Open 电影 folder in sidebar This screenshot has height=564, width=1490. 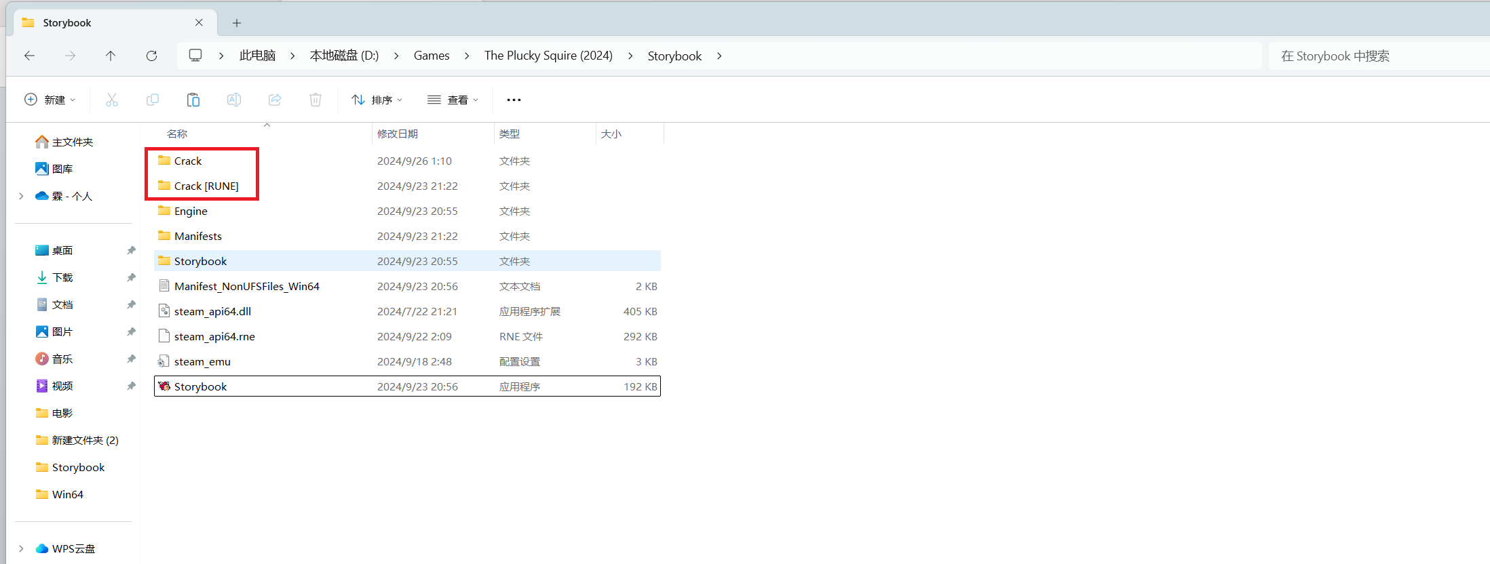click(x=54, y=413)
